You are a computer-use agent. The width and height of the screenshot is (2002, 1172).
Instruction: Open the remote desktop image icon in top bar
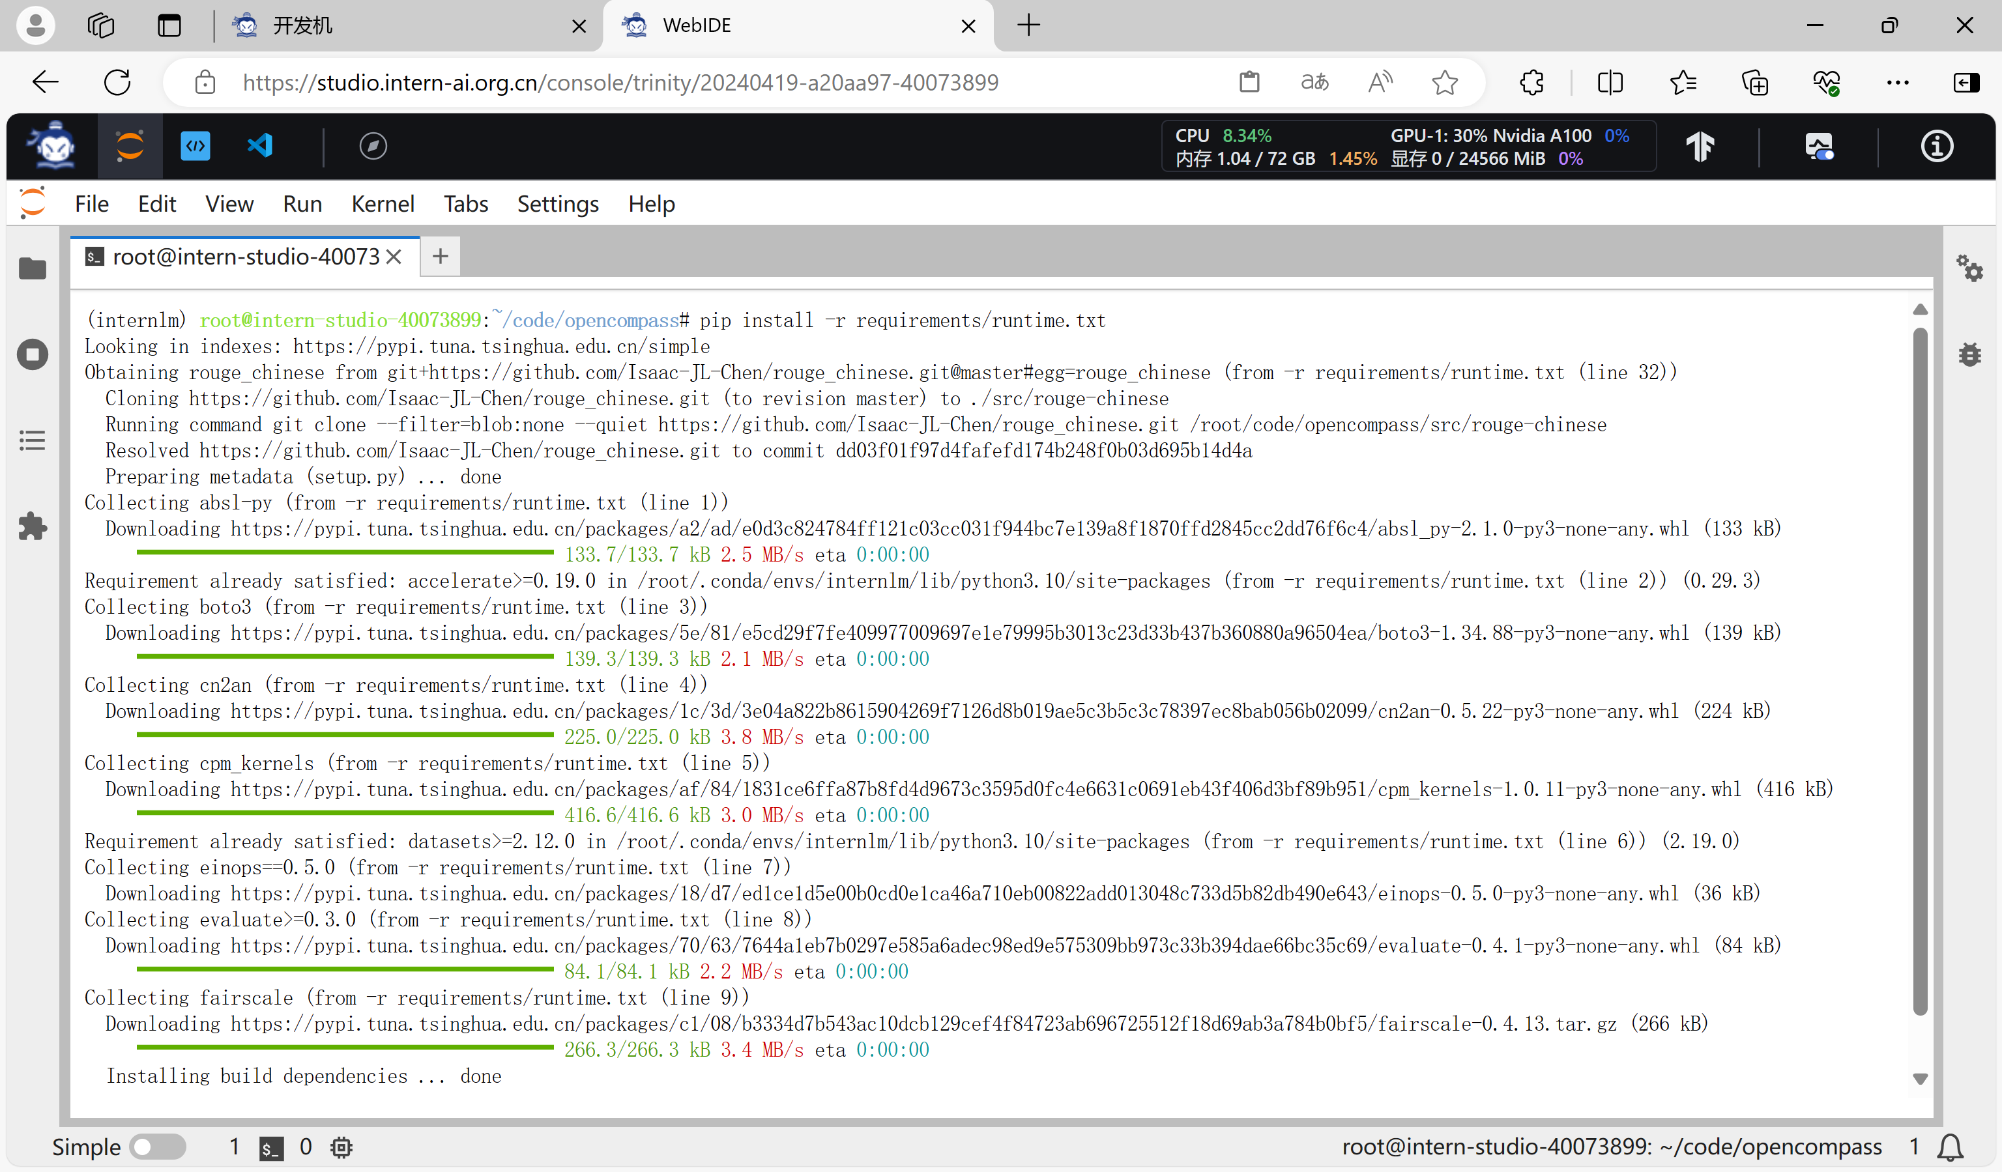pos(1818,146)
